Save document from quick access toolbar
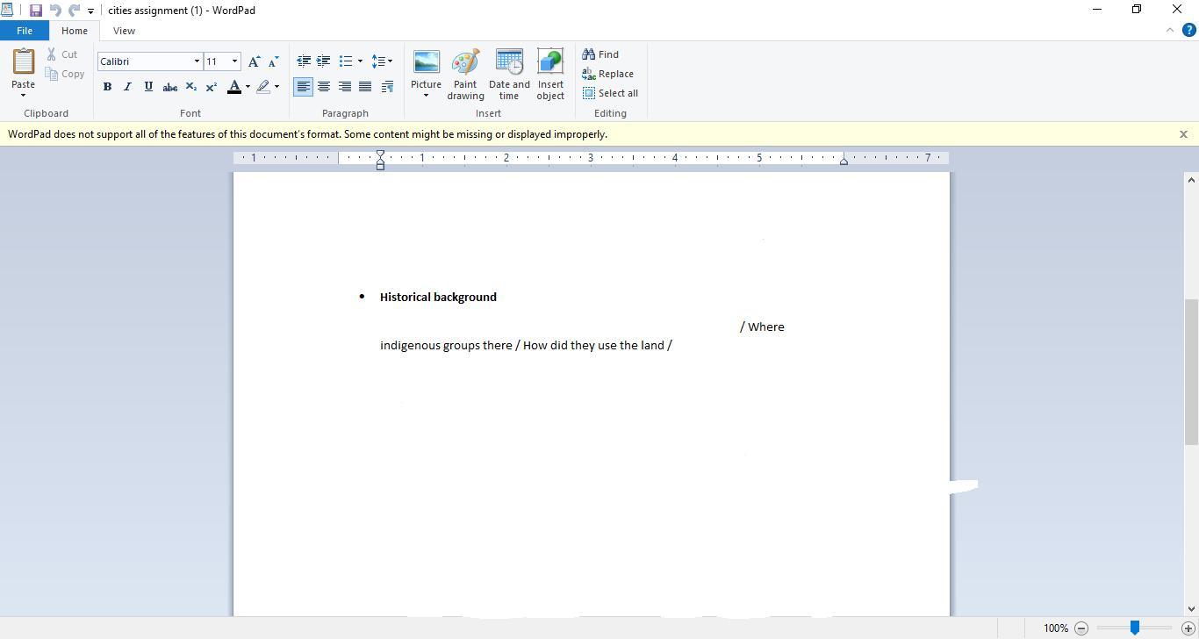 click(36, 11)
